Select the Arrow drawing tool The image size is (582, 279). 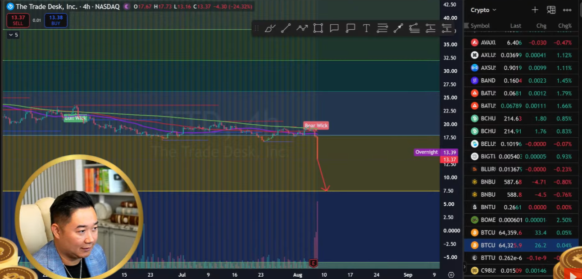(398, 28)
